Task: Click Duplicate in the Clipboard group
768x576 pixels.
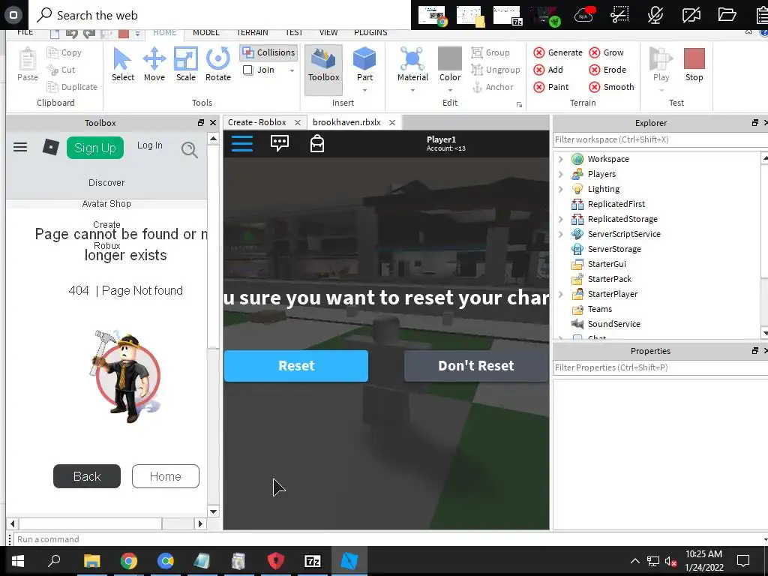Action: (x=72, y=87)
